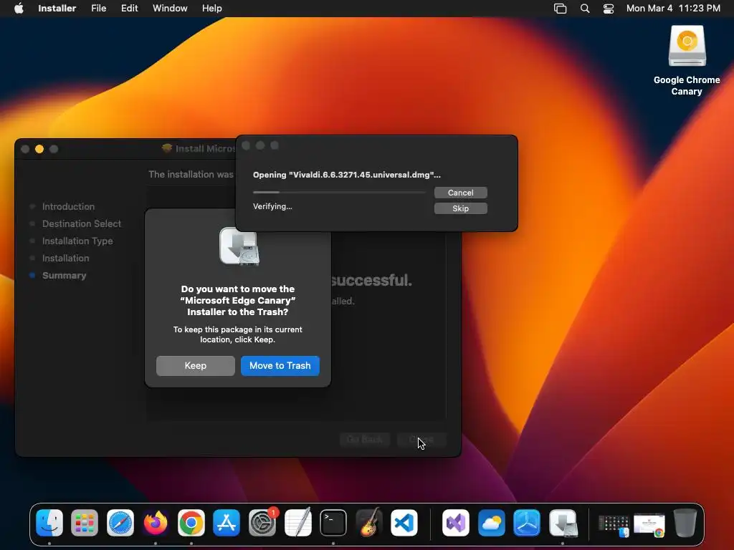This screenshot has width=734, height=550.
Task: Open Finder from the dock
Action: click(49, 522)
